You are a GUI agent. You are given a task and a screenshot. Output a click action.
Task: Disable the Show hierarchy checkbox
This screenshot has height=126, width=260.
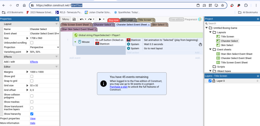pos(32,114)
